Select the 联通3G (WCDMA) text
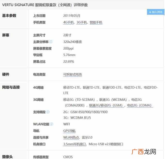This screenshot has height=159, width=165. click(113, 100)
